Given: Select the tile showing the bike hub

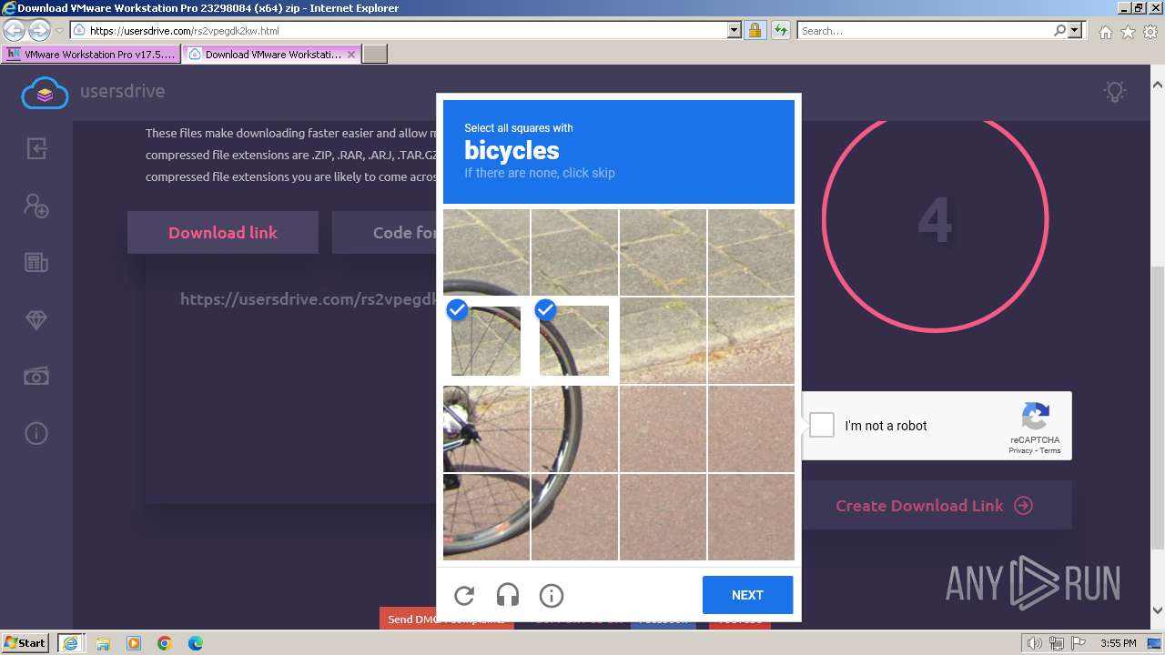Looking at the screenshot, I should (486, 428).
